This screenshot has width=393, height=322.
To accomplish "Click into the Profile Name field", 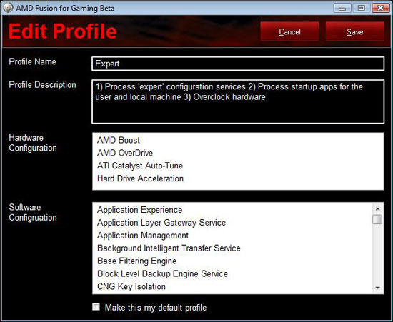I will (x=238, y=64).
